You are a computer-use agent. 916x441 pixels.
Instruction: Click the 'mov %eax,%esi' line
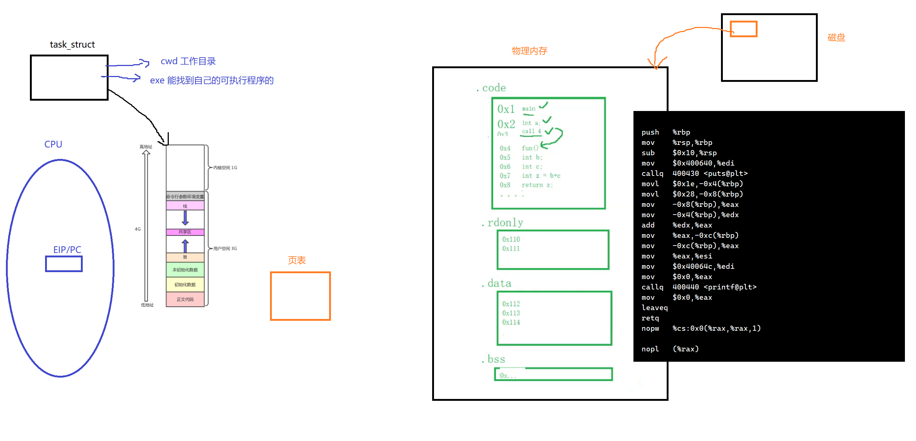(x=677, y=256)
